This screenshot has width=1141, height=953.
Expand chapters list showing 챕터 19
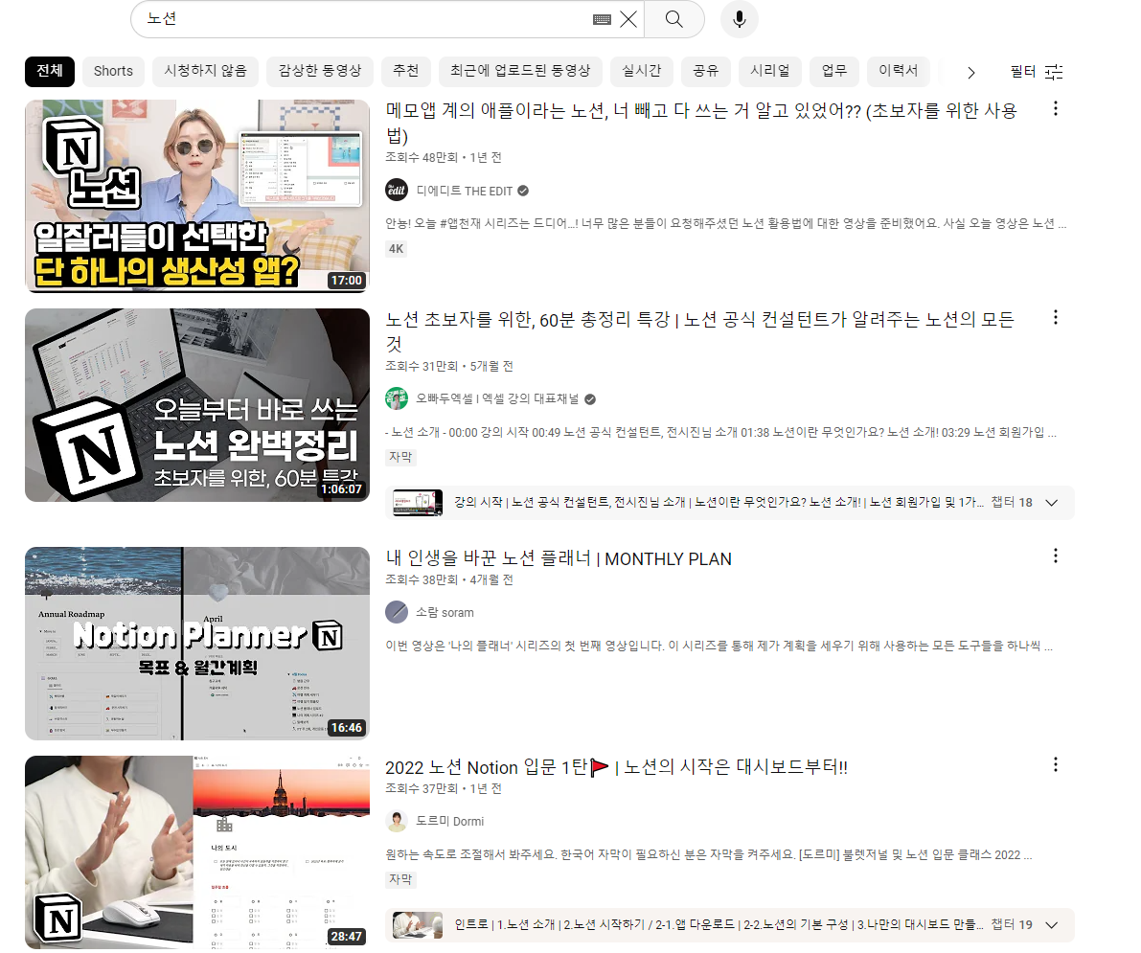[1051, 924]
